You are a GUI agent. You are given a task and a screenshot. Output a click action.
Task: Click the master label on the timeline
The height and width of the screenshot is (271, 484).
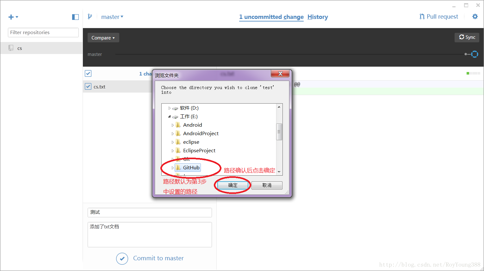pos(95,54)
